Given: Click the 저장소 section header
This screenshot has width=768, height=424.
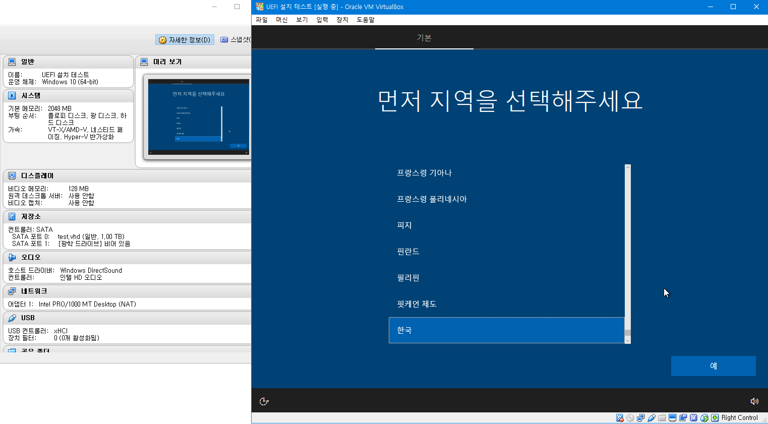Looking at the screenshot, I should click(127, 216).
